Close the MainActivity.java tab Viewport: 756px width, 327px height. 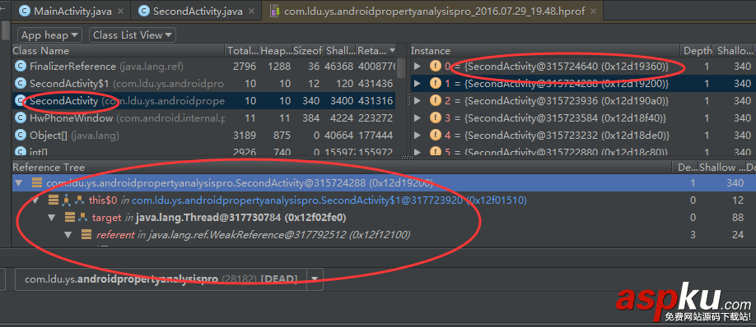click(x=120, y=11)
